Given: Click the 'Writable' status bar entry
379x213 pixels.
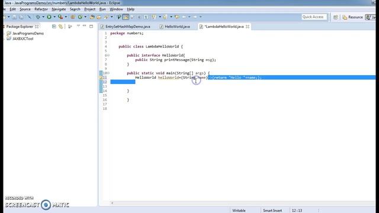Looking at the screenshot, I should 239,211.
